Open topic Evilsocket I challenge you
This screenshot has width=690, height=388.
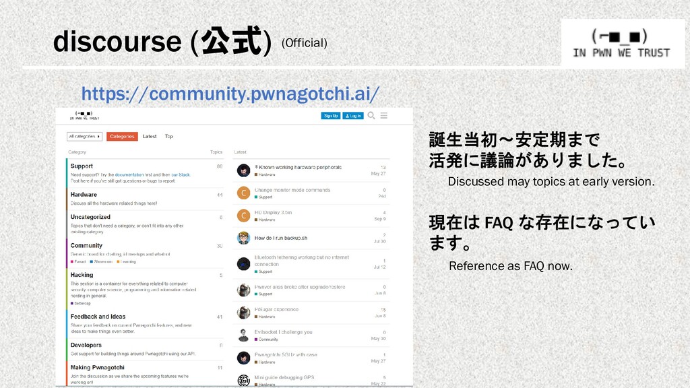pos(284,332)
